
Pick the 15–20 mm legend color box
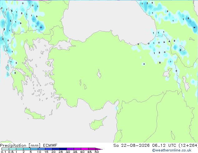coord(48,149)
